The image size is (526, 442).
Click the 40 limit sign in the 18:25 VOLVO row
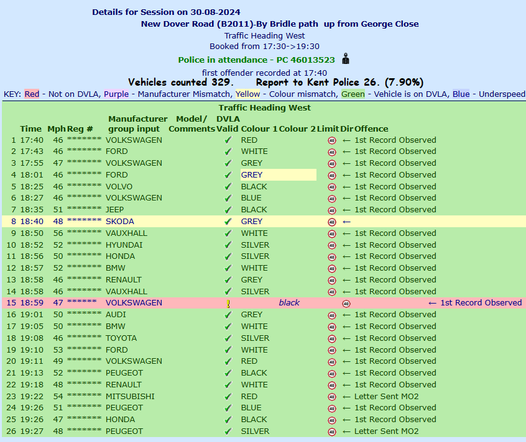332,187
